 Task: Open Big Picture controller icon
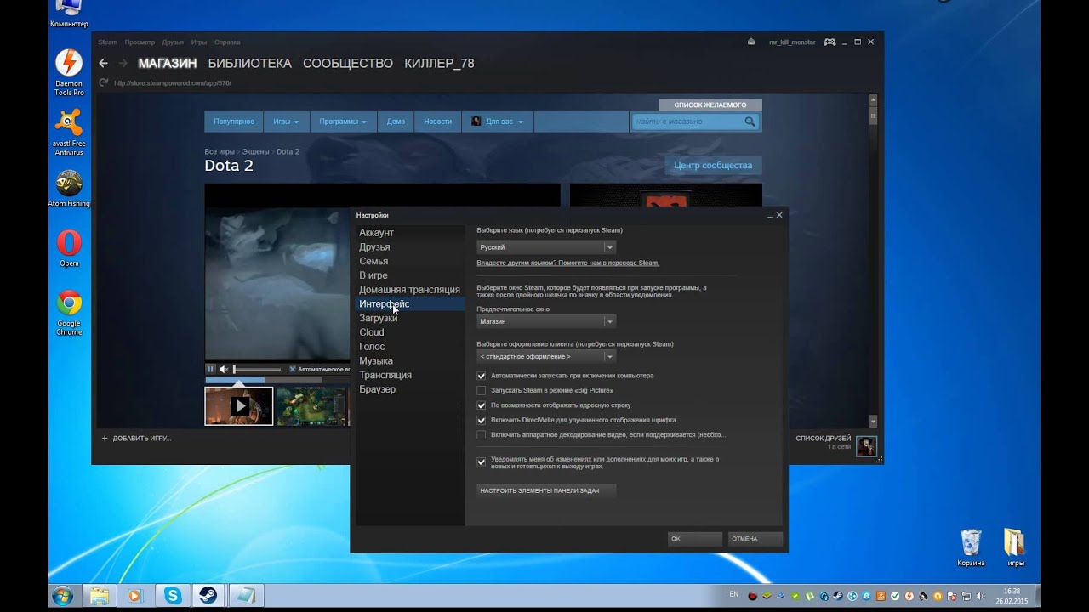pyautogui.click(x=830, y=42)
